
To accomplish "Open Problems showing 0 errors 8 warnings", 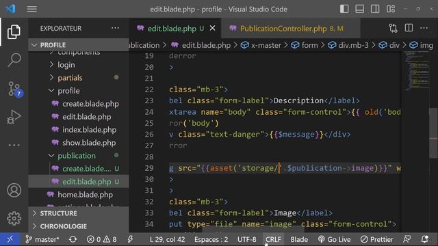I will tap(102, 239).
